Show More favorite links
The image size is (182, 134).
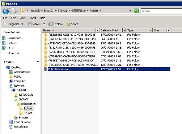[x=13, y=53]
